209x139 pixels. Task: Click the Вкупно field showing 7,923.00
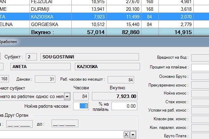point(115,96)
